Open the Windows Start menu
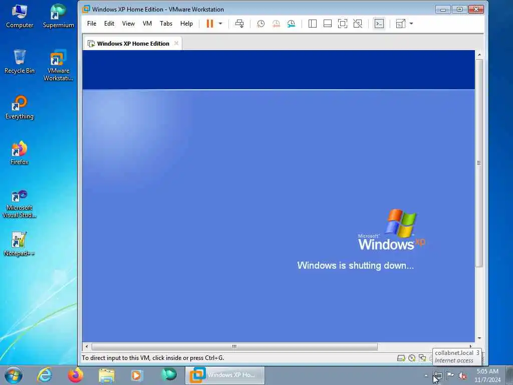The width and height of the screenshot is (513, 385). pyautogui.click(x=14, y=375)
